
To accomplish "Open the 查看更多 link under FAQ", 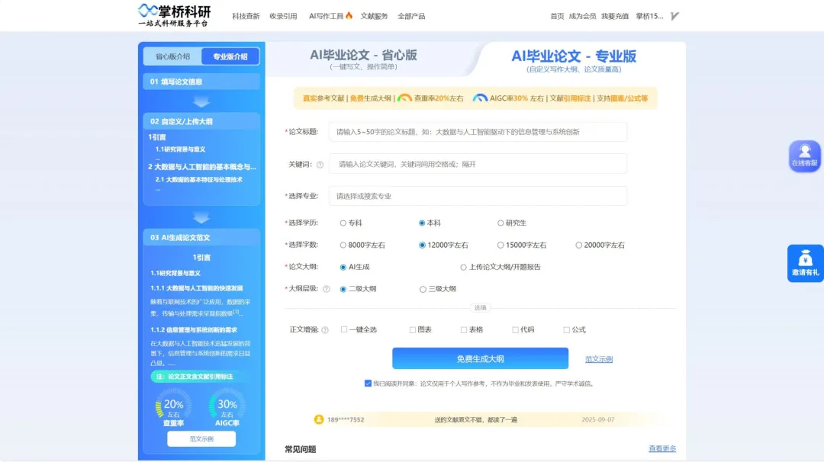I will [x=661, y=448].
